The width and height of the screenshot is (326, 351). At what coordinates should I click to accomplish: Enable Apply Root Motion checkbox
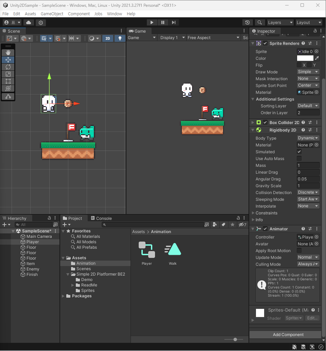tap(299, 250)
